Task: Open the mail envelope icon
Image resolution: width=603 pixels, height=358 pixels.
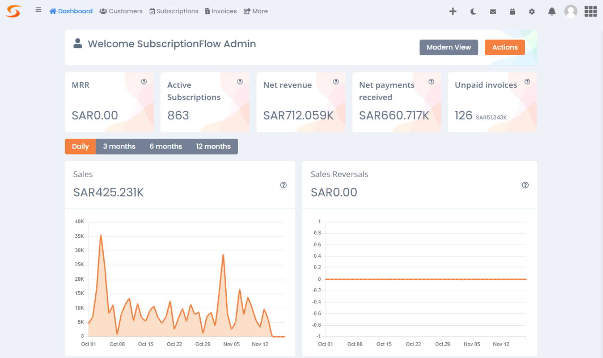Action: 493,11
